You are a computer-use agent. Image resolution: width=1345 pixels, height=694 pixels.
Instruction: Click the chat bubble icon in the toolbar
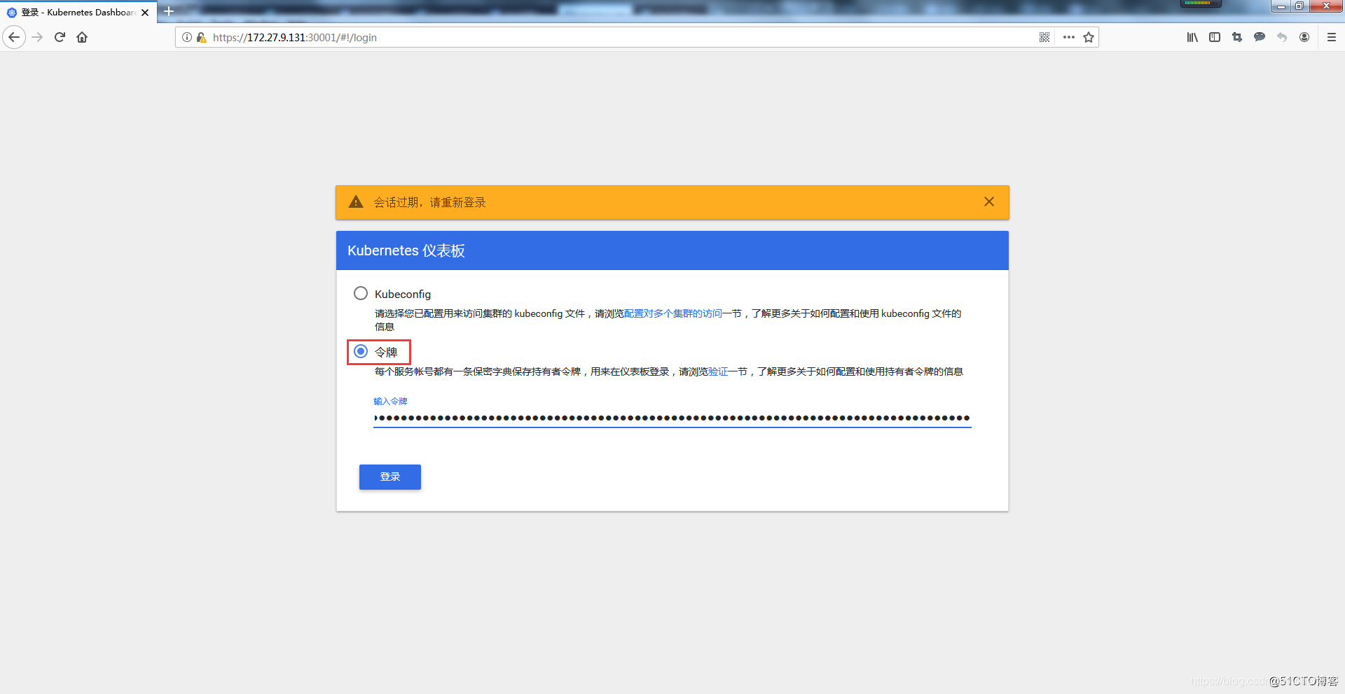pos(1260,37)
